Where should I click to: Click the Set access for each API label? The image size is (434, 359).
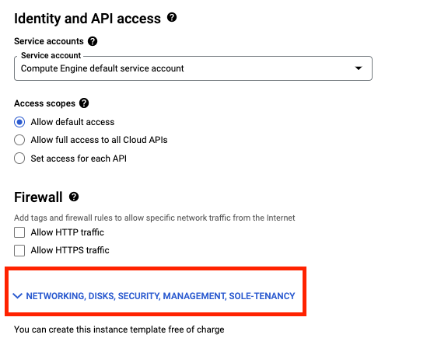coord(79,159)
